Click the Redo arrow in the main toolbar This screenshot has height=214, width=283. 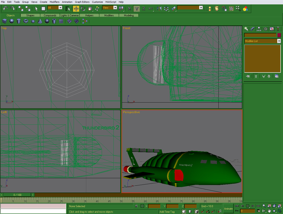coord(12,8)
